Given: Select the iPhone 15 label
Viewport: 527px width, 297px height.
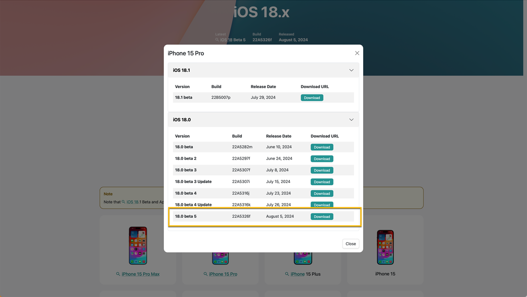Looking at the screenshot, I should (x=385, y=274).
